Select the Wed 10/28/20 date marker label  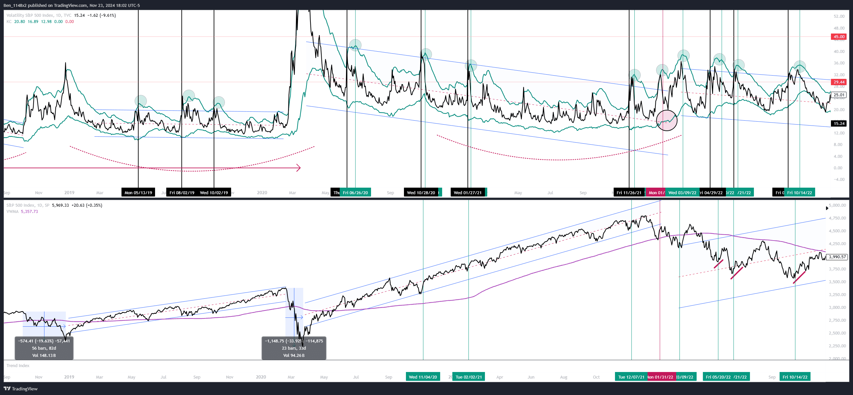tap(421, 192)
